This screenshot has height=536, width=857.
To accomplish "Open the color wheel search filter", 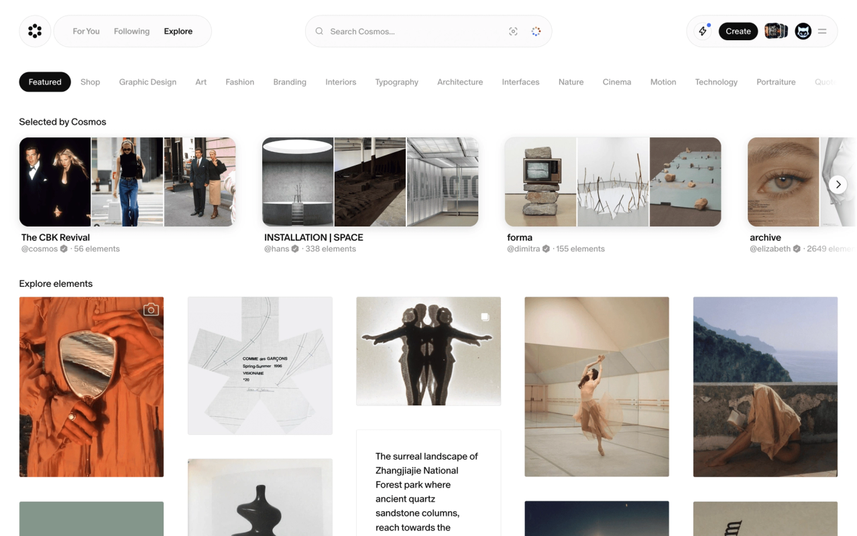I will [x=536, y=31].
